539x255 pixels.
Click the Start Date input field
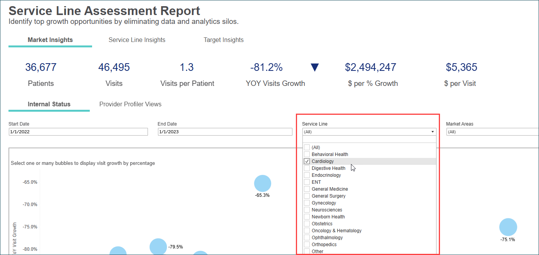(x=78, y=132)
